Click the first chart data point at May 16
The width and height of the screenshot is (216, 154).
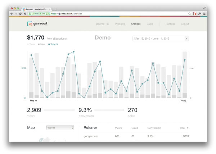pos(31,55)
